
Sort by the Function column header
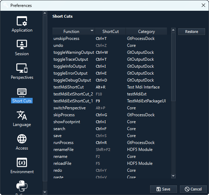74,32
